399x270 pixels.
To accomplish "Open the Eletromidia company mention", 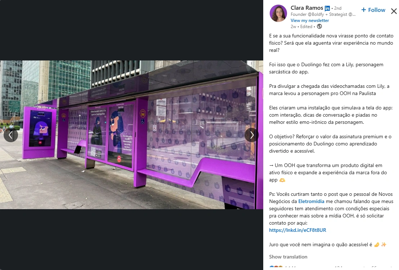I will tap(311, 201).
